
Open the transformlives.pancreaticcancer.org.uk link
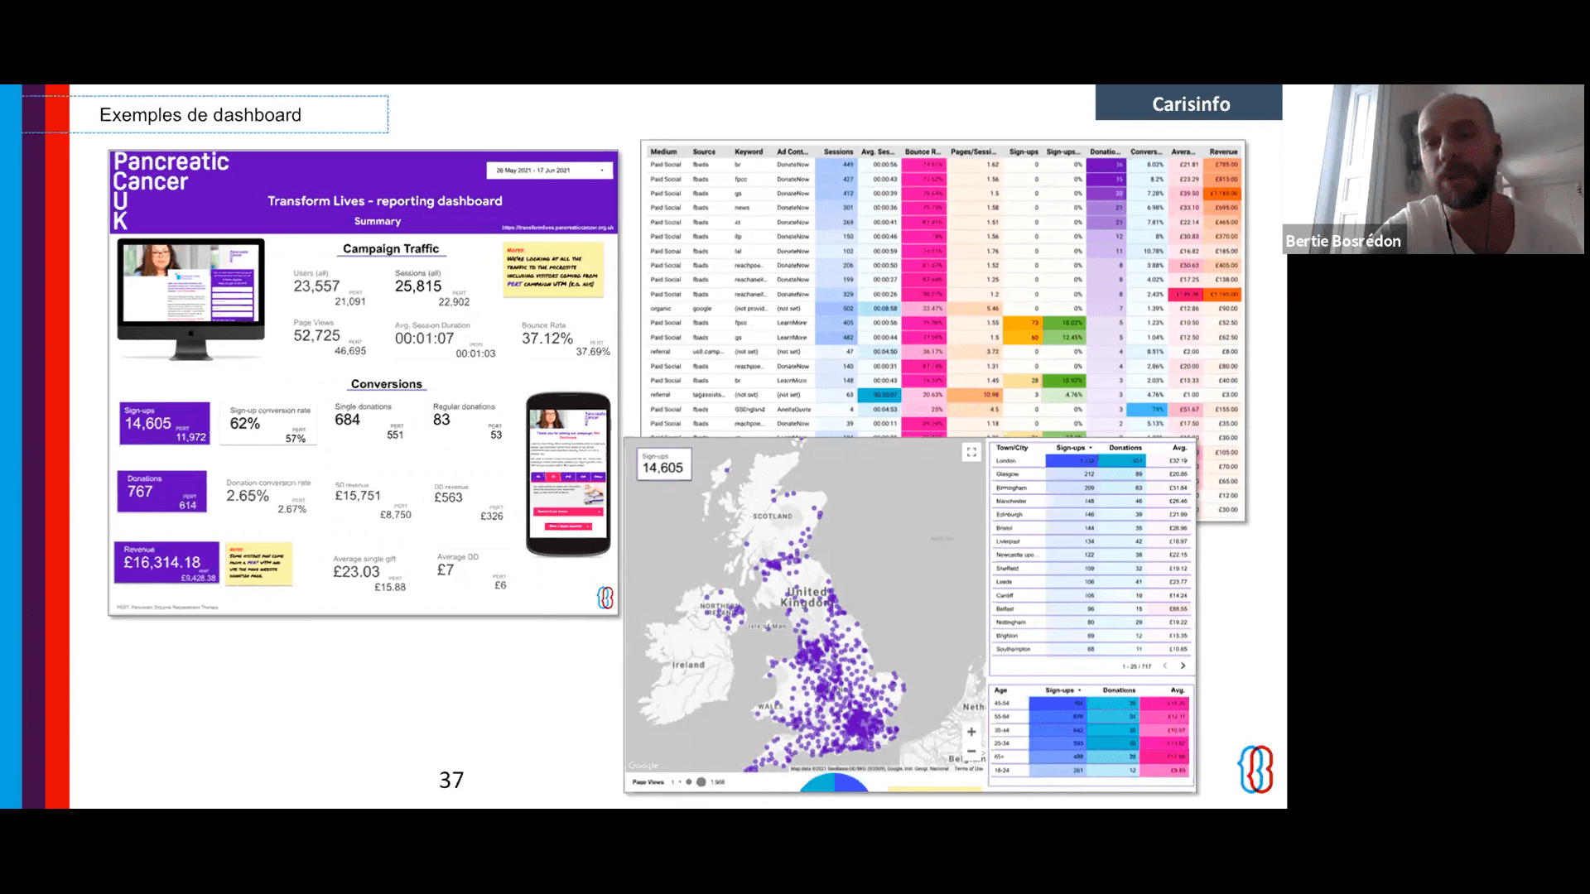click(x=557, y=228)
